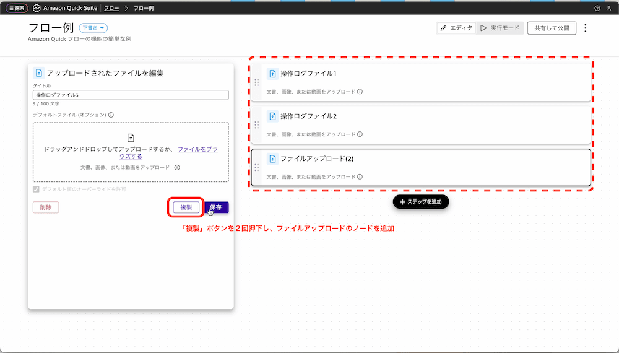Click the play icon in 実行モード tab
The height and width of the screenshot is (353, 619).
pos(483,28)
